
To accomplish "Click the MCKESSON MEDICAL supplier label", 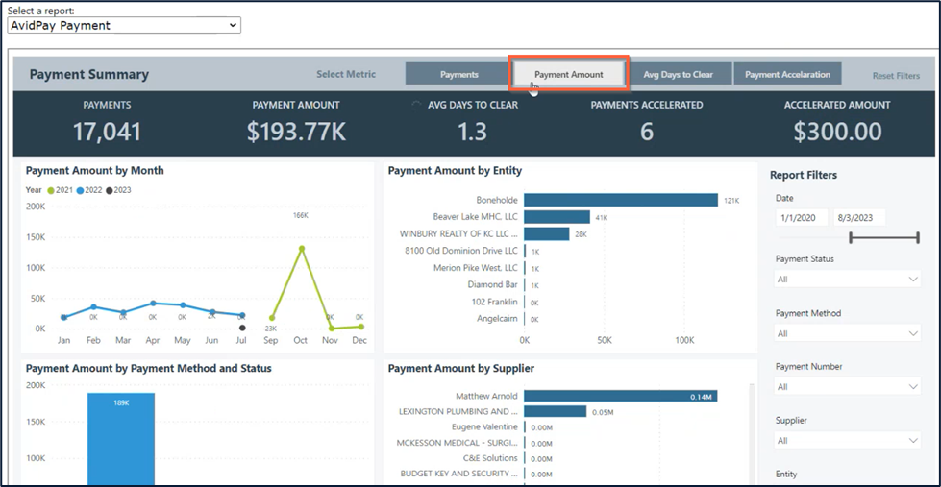I will [x=458, y=443].
